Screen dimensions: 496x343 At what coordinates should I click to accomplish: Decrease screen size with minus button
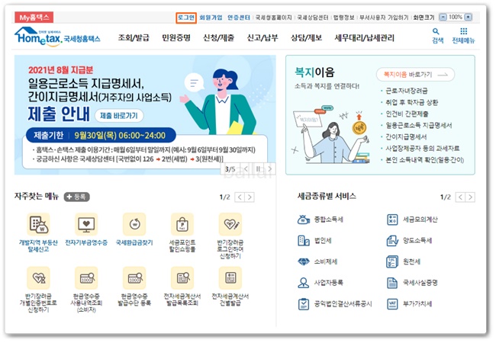click(x=443, y=17)
